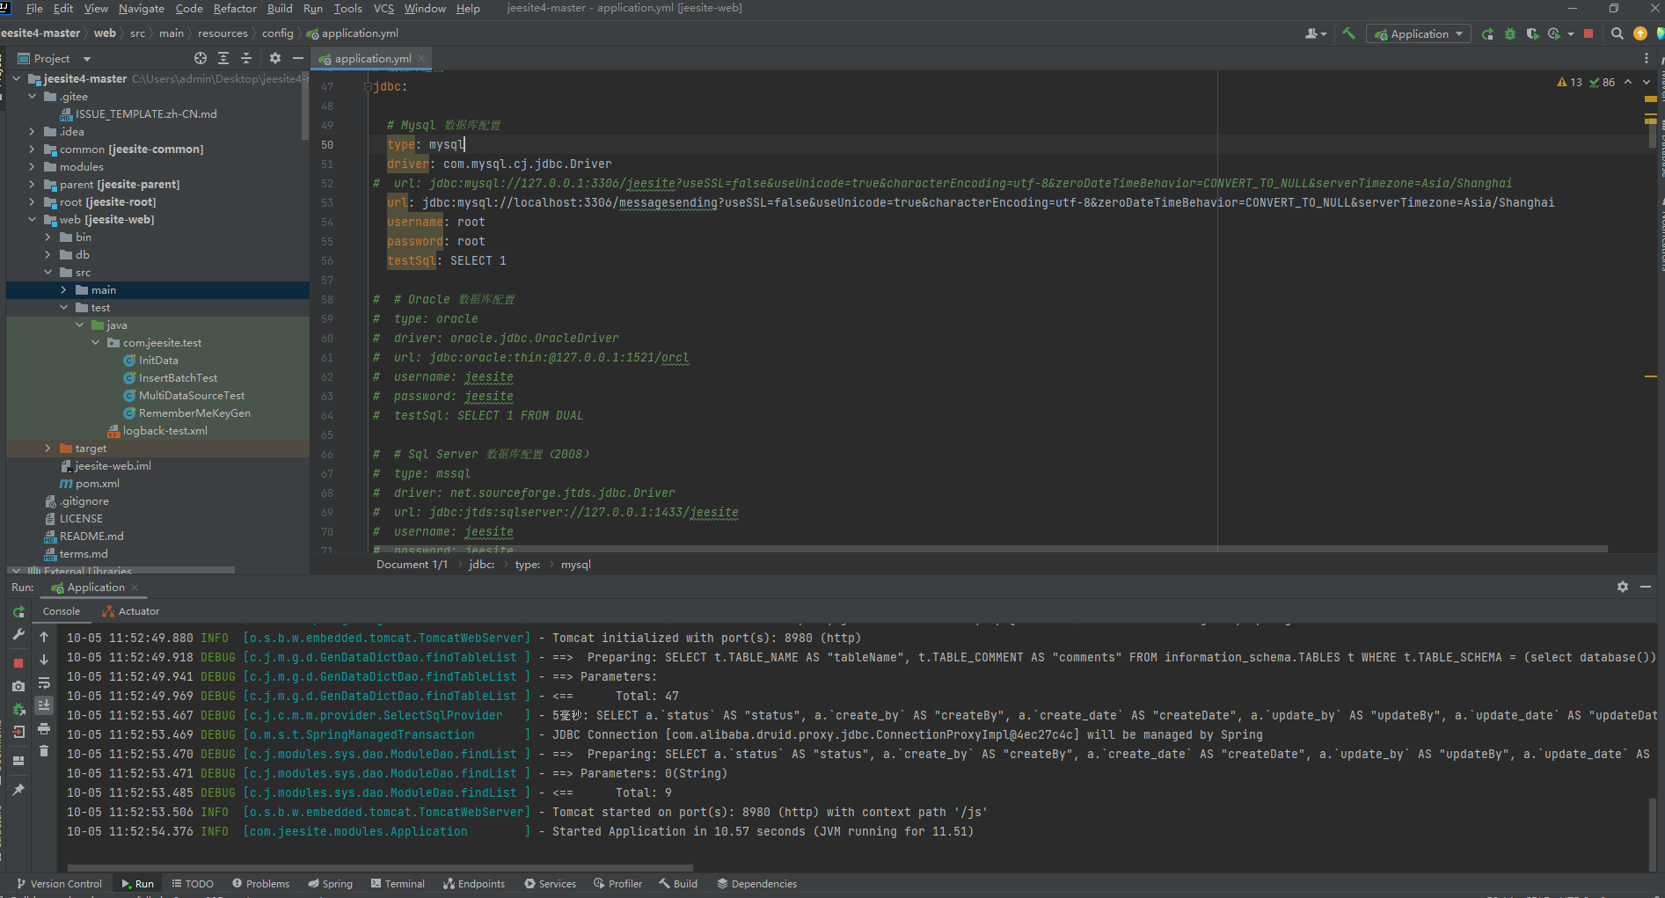Screen dimensions: 1665x898
Task: Collapse all nodes in the Project panel
Action: [246, 58]
